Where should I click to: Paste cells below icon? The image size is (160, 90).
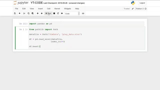click(33, 13)
